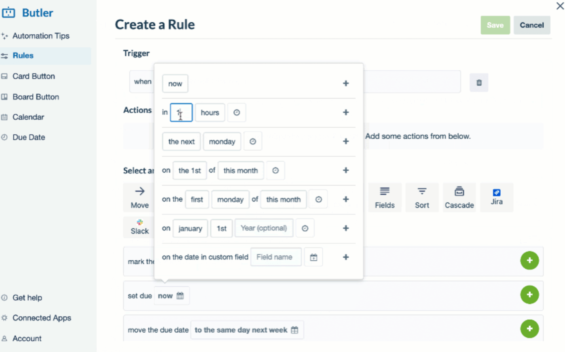Open the to the same day next week dropdown

click(247, 330)
